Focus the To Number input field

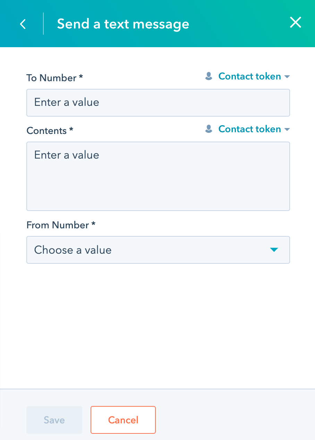158,103
